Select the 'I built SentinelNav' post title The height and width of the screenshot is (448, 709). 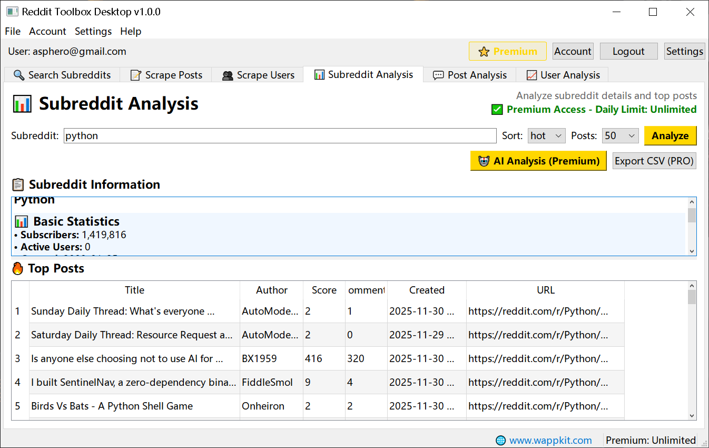(134, 382)
